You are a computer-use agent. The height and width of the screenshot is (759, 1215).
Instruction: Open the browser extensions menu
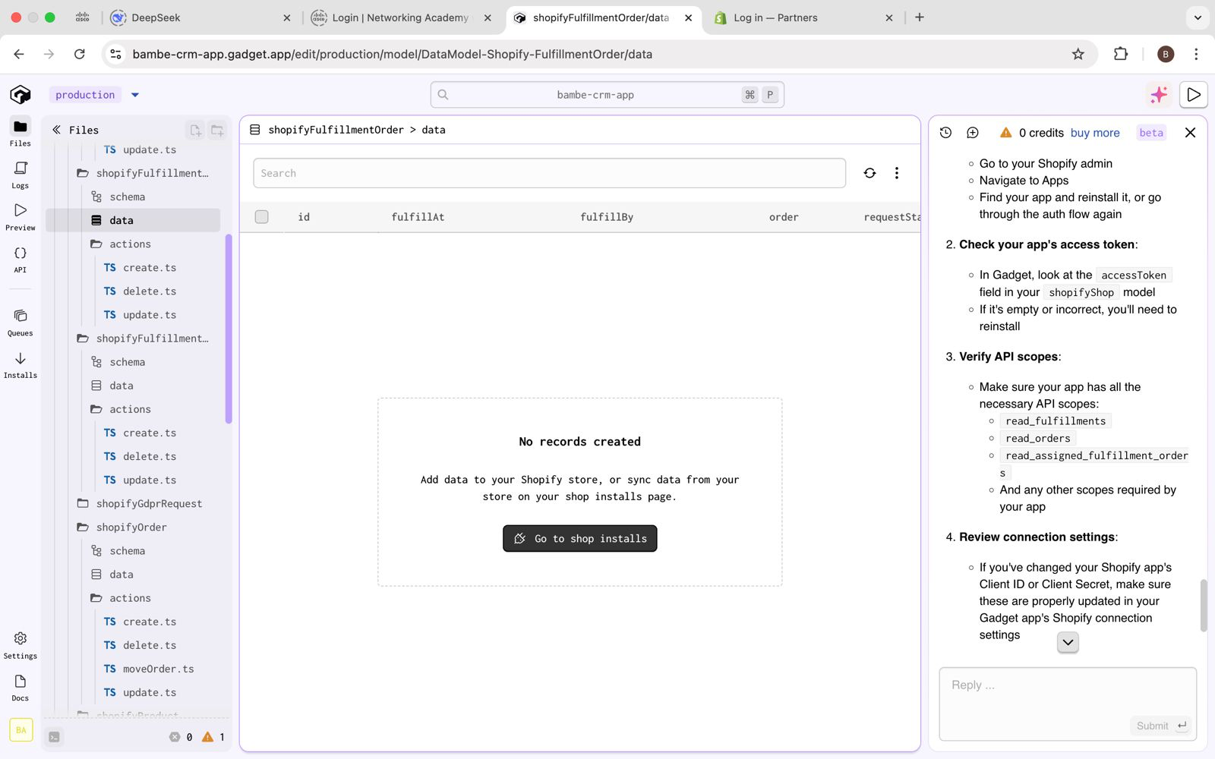(1121, 54)
